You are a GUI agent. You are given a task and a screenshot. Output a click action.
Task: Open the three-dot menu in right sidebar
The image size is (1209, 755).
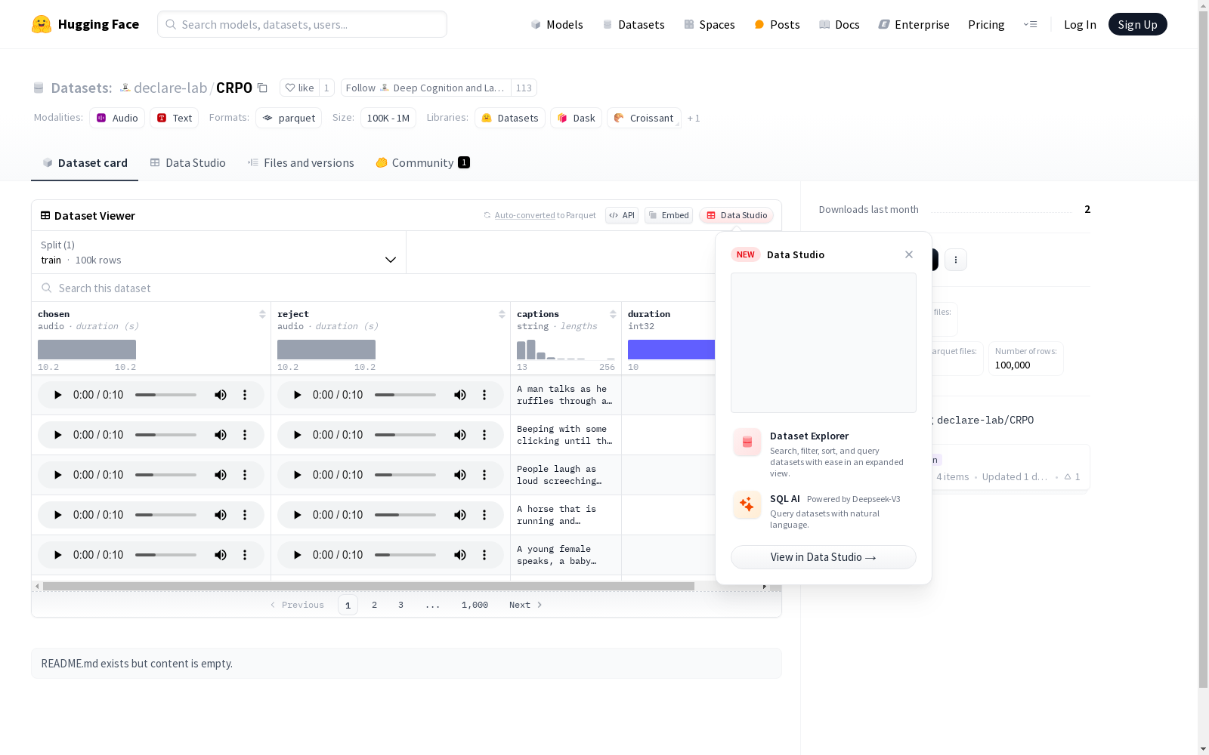click(956, 260)
